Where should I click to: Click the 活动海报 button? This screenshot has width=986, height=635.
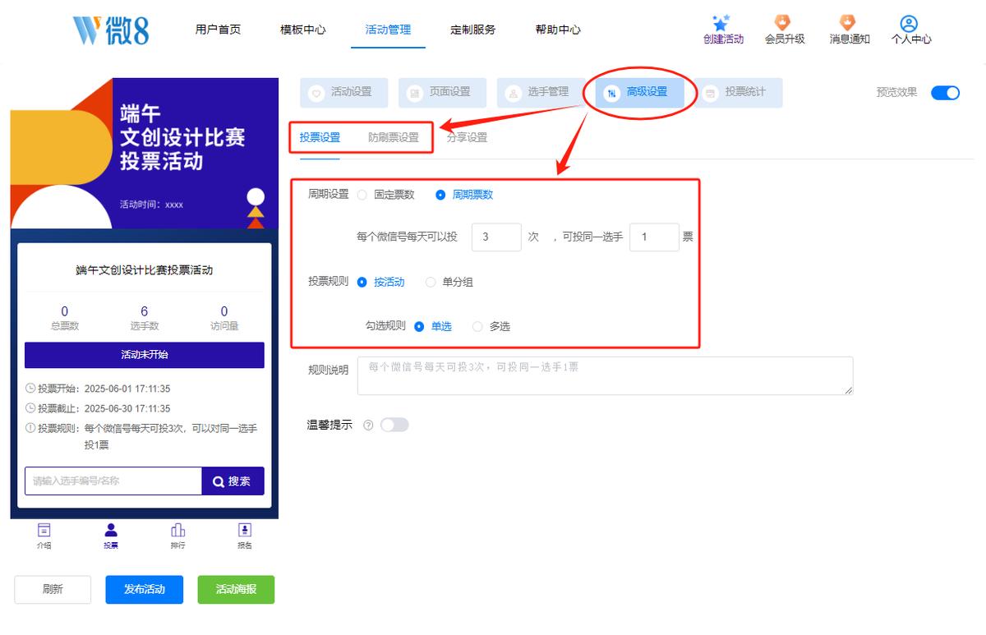(x=236, y=590)
